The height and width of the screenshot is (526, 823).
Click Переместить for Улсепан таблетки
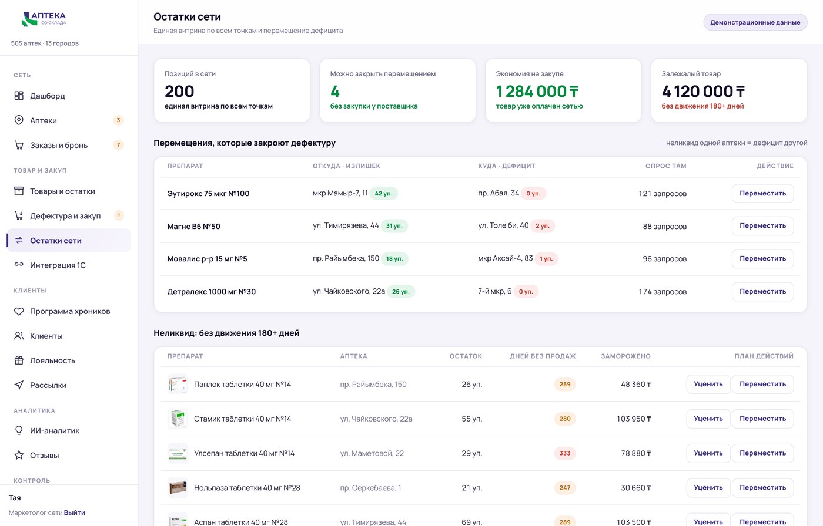[762, 453]
